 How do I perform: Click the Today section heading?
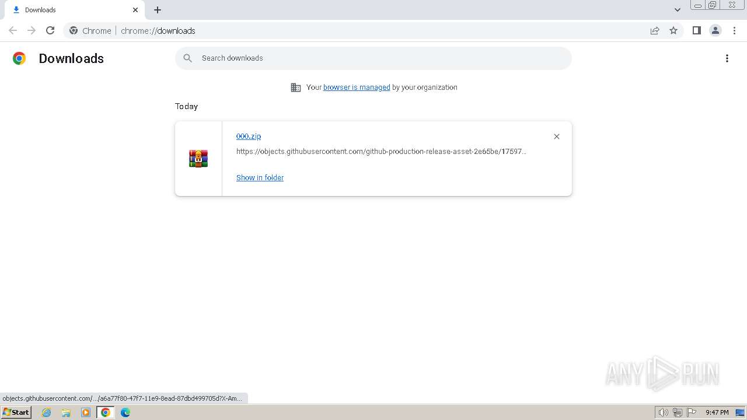[x=186, y=106]
